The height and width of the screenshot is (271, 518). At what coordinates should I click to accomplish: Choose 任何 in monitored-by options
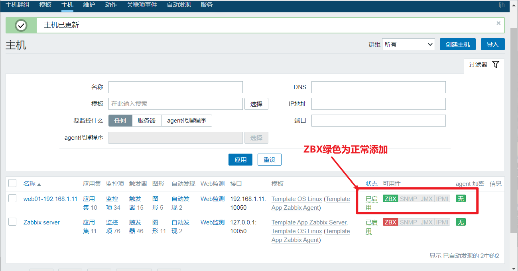(x=120, y=121)
